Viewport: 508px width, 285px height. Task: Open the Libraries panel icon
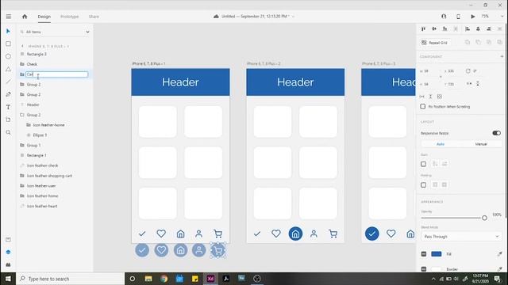8,239
